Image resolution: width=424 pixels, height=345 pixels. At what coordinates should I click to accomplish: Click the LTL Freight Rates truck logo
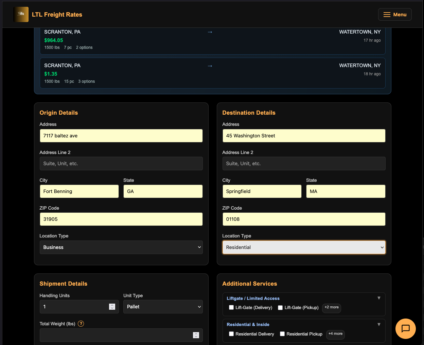(x=21, y=14)
